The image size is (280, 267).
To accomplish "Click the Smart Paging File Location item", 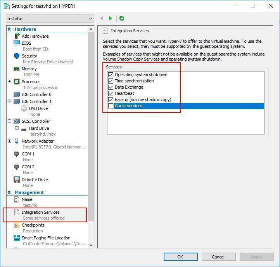I will click(x=46, y=238).
